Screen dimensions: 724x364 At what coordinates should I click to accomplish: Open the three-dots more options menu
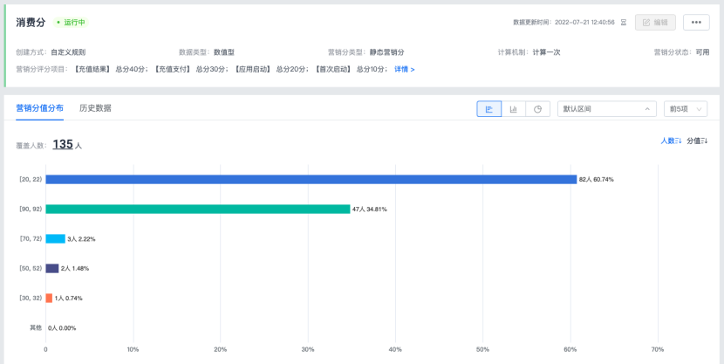pyautogui.click(x=695, y=23)
